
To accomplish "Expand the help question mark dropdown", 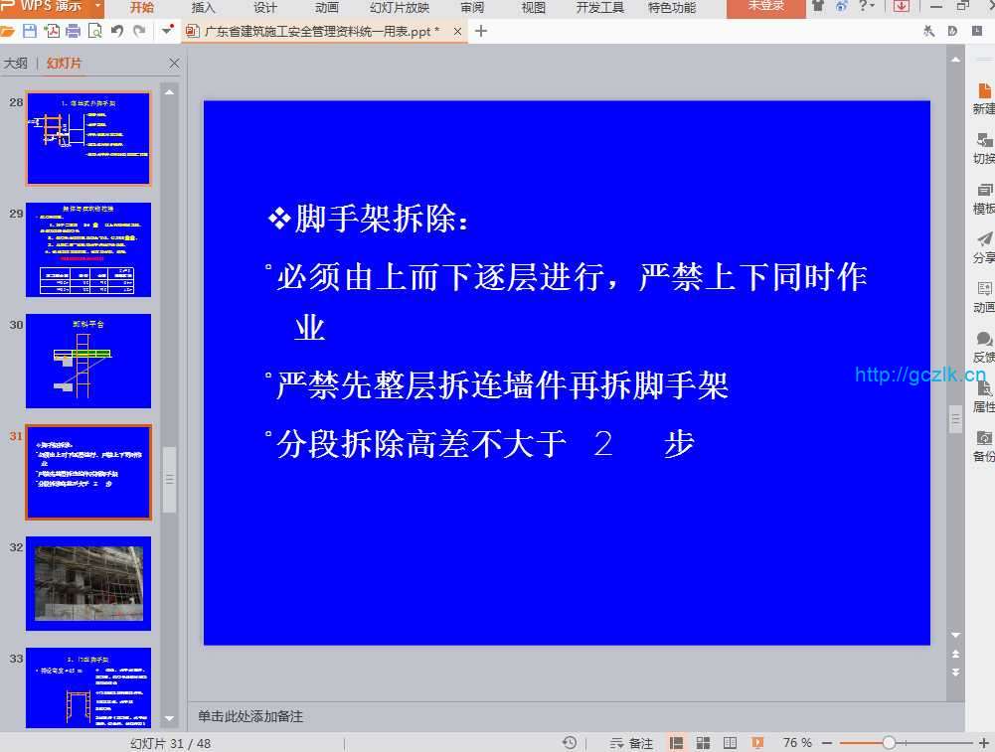I will (872, 7).
